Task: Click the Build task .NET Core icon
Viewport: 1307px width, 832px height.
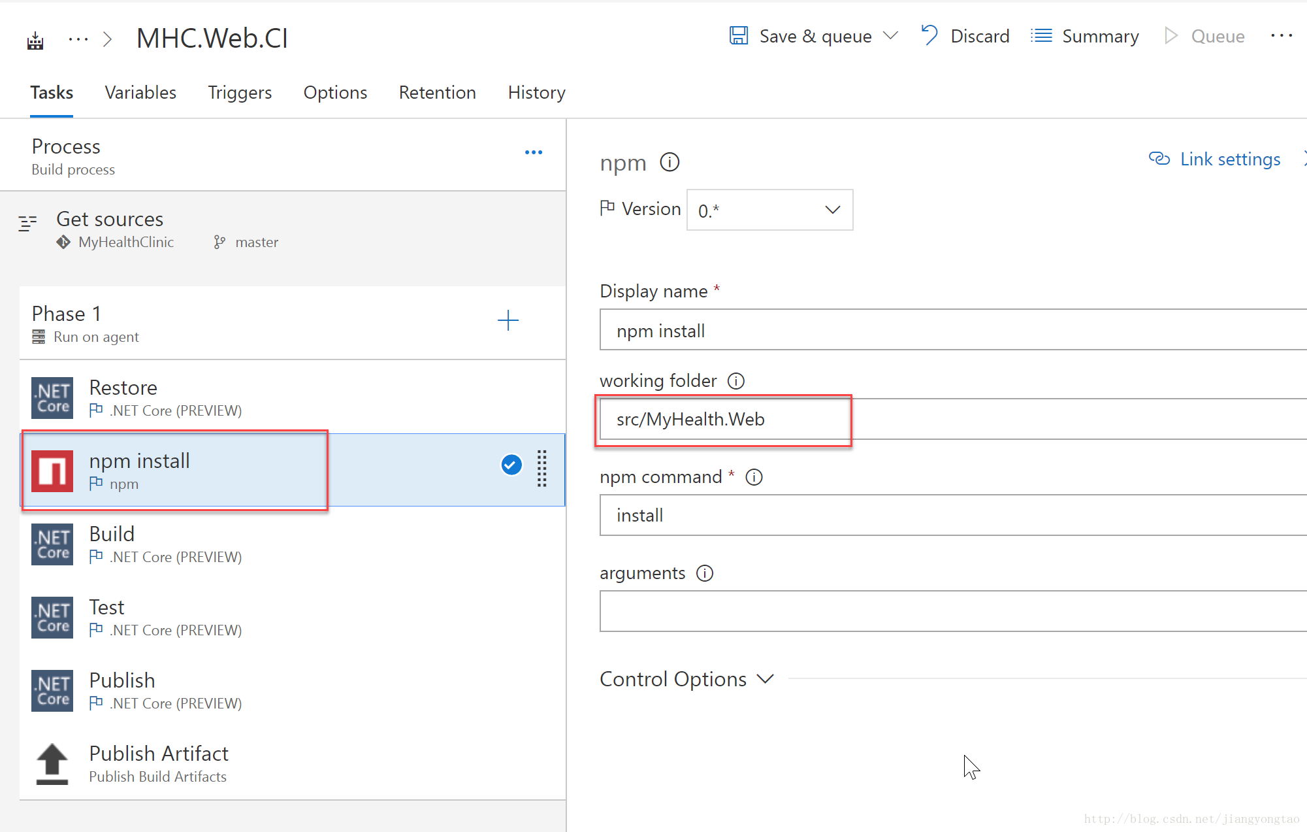Action: 52,544
